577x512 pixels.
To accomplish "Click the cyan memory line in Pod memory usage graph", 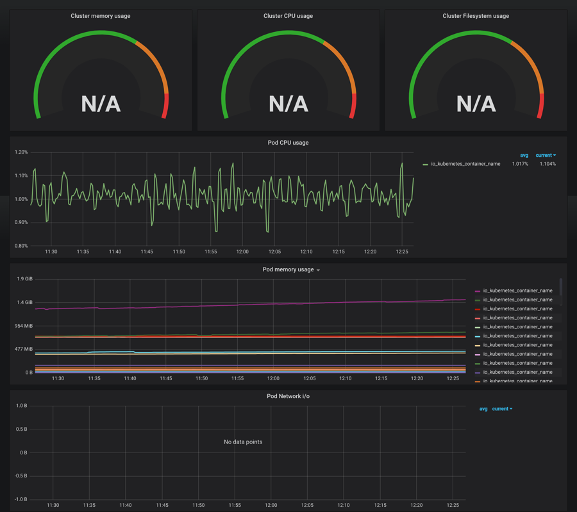I will pyautogui.click(x=258, y=352).
